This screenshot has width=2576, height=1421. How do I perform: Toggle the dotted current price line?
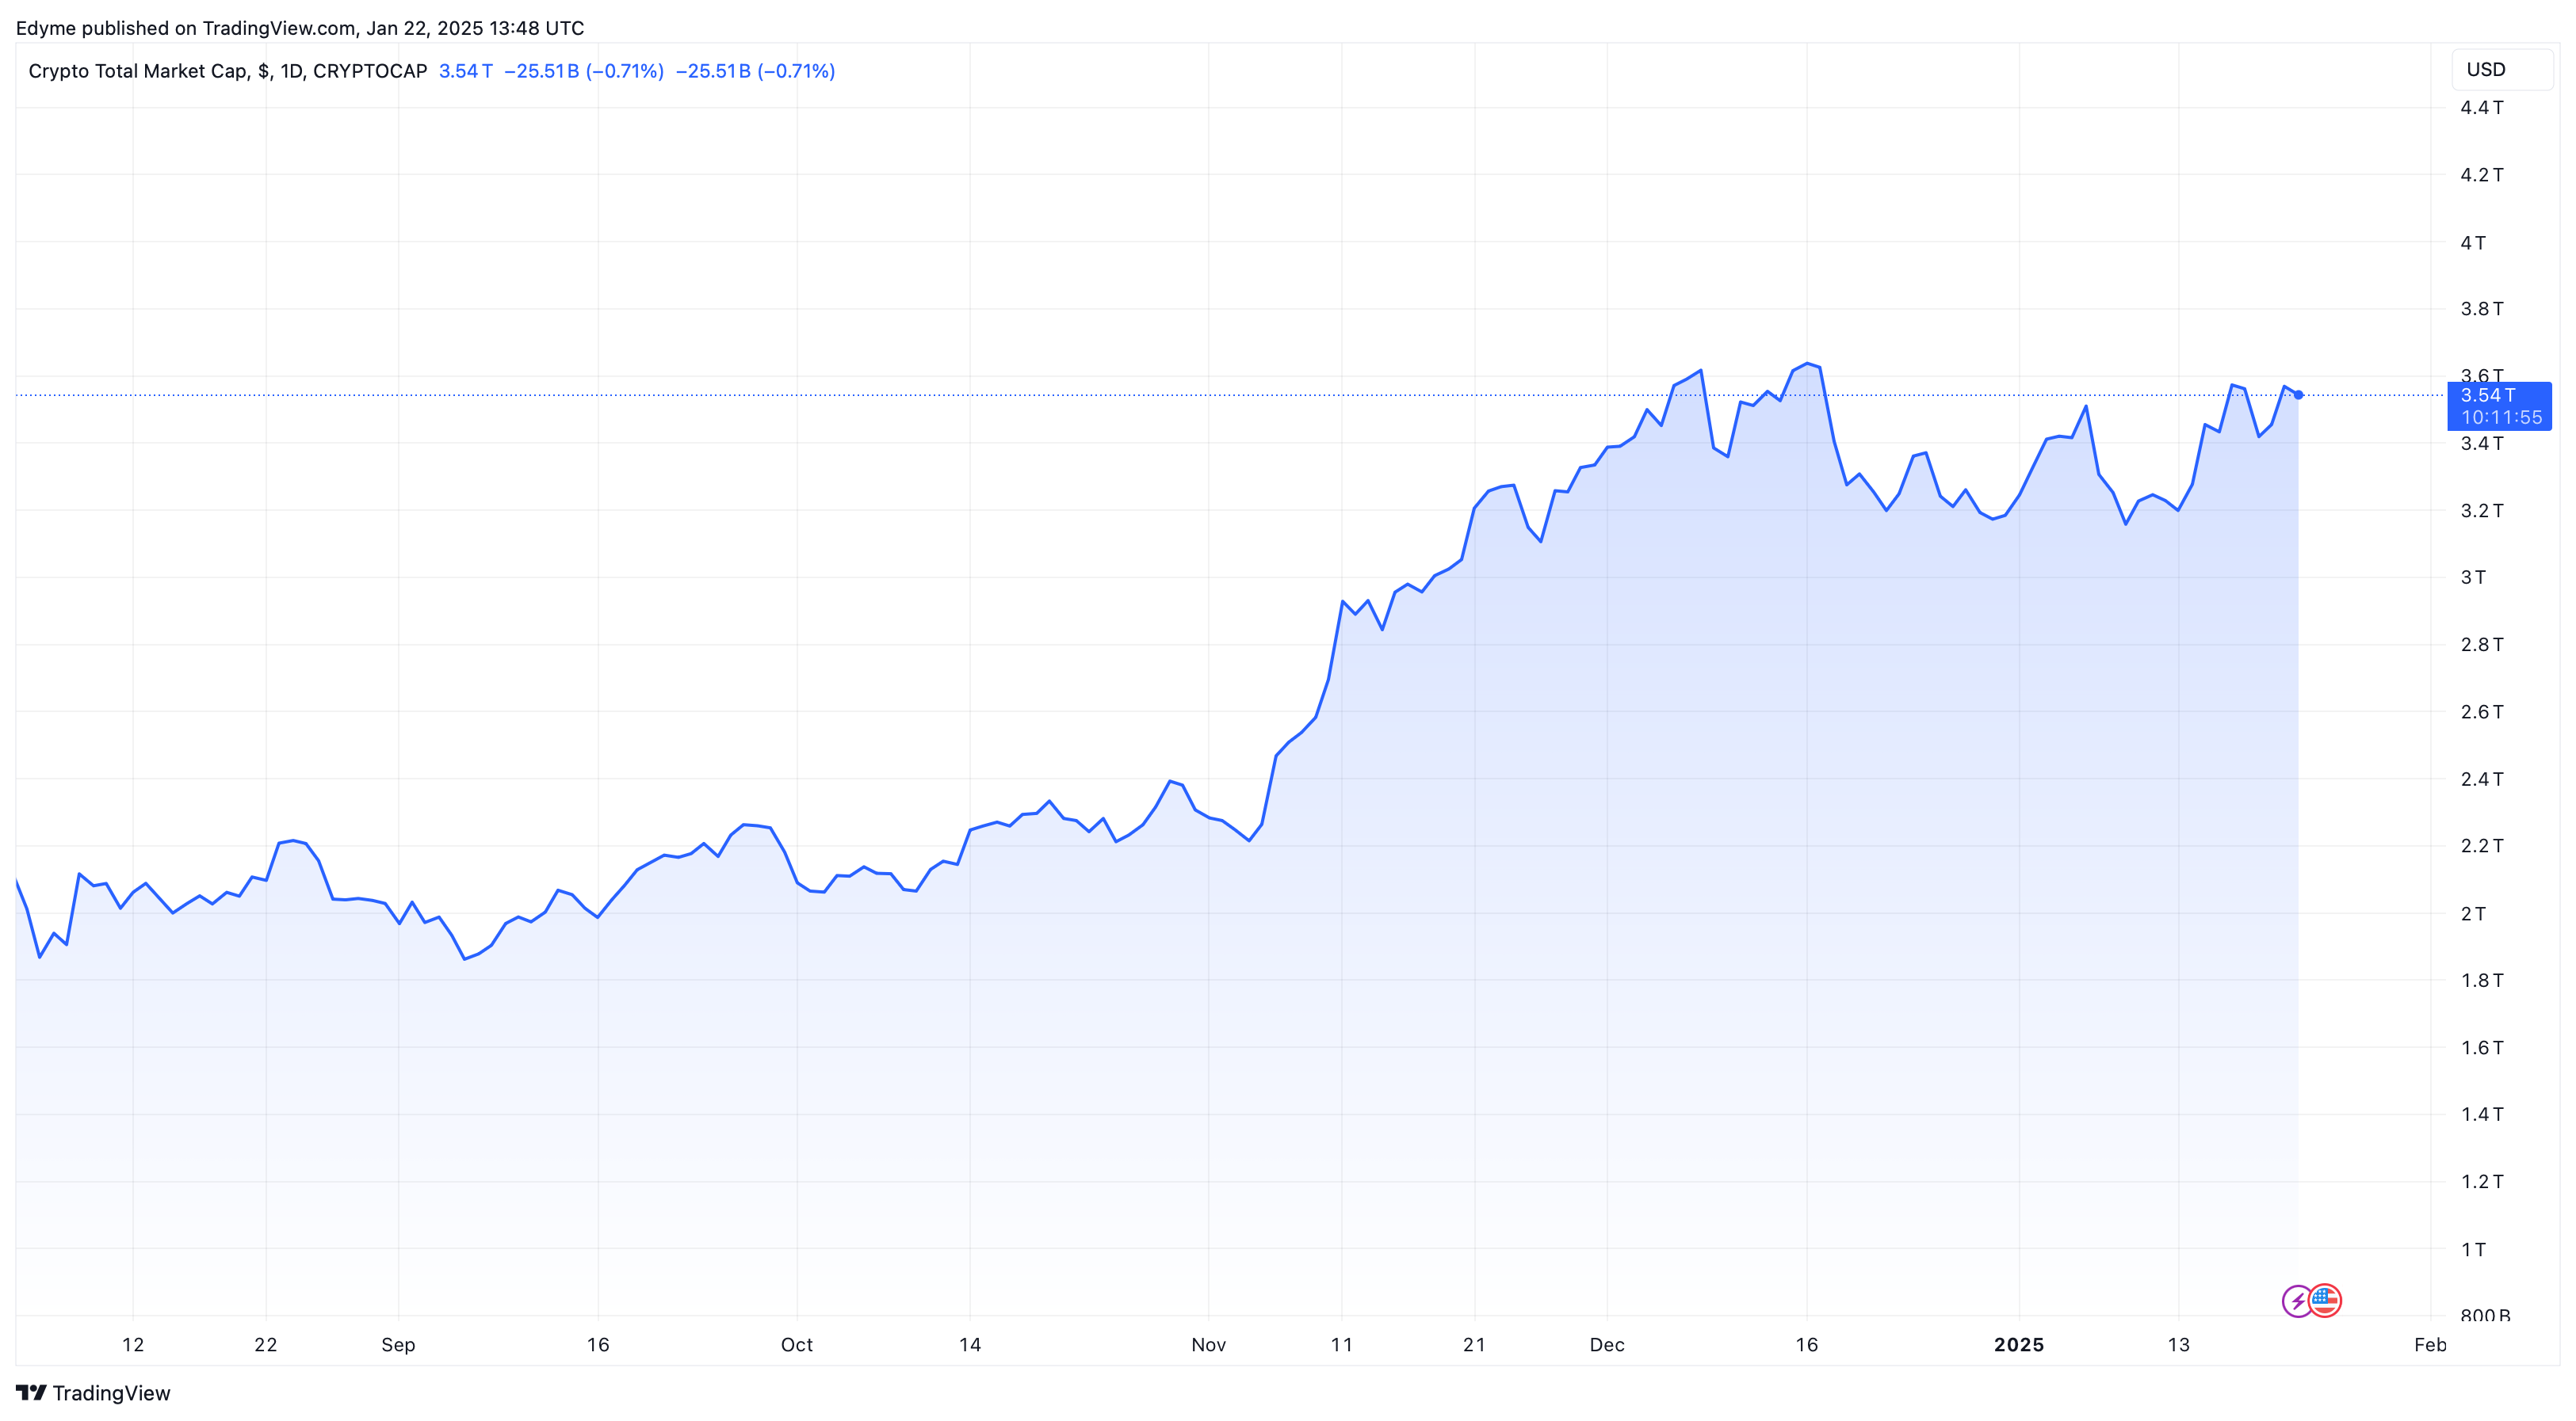tap(1200, 396)
